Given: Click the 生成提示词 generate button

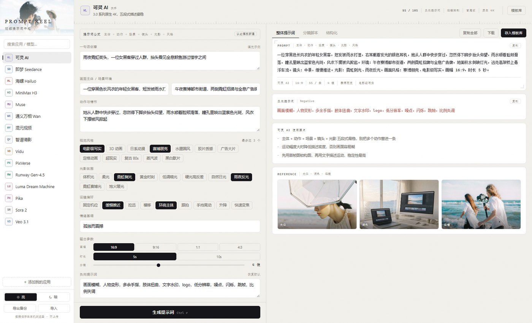Looking at the screenshot, I should click(x=170, y=312).
